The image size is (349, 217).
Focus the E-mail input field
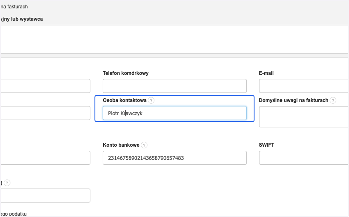pyautogui.click(x=304, y=86)
